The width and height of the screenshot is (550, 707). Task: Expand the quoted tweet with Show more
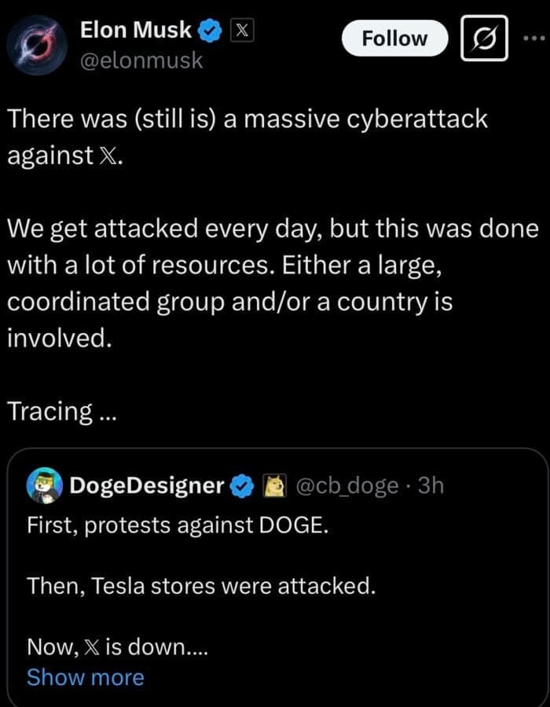point(85,677)
